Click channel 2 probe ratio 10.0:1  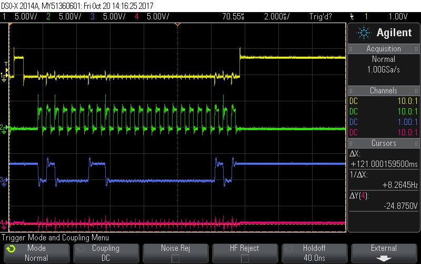click(x=407, y=111)
